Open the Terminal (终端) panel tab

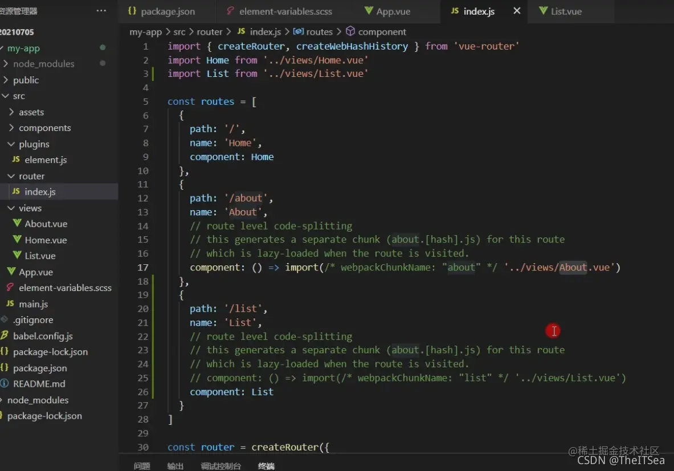(267, 466)
